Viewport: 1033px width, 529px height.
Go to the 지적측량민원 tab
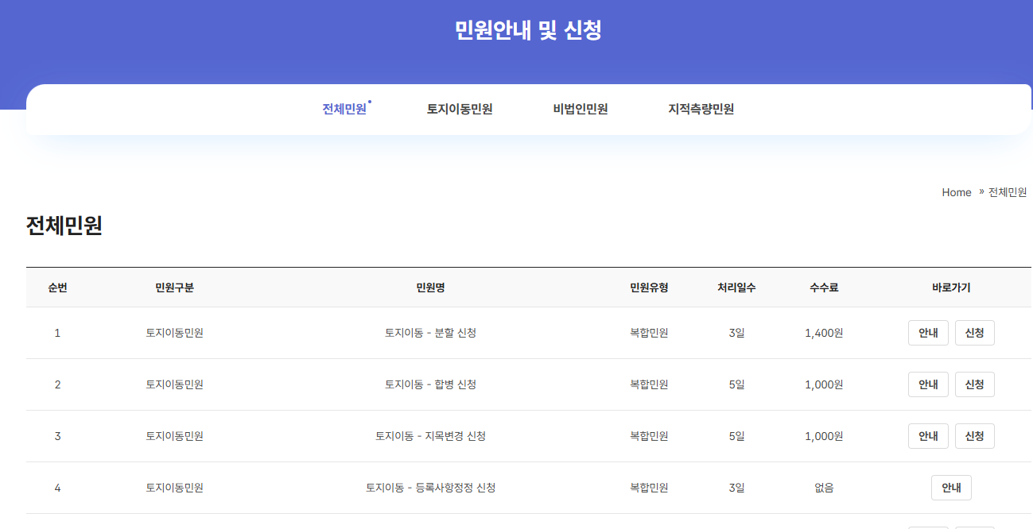tap(701, 109)
